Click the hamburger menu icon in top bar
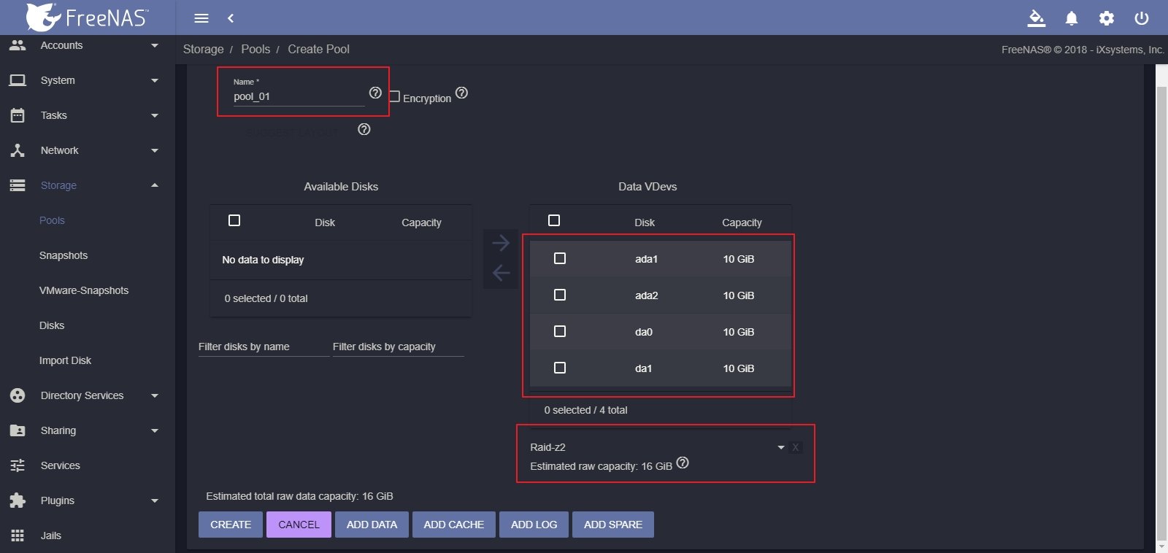 point(201,18)
